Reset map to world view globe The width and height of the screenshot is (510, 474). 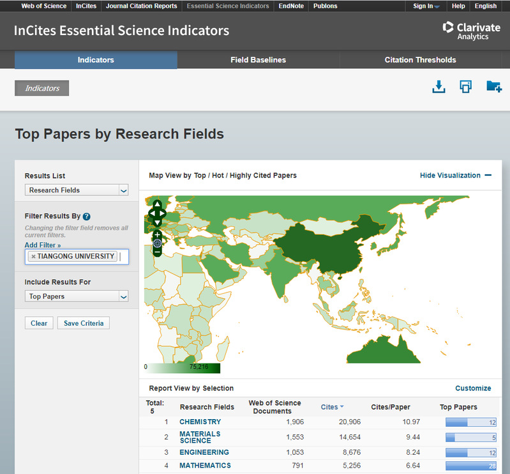click(157, 243)
